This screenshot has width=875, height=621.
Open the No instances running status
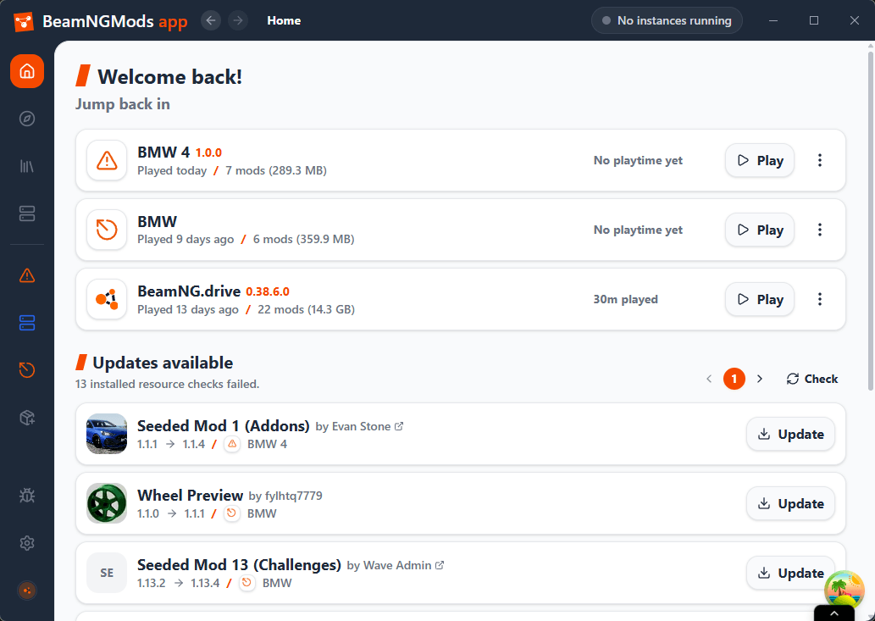click(667, 20)
